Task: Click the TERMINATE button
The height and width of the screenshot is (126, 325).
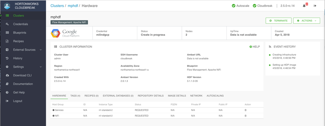Action: click(x=278, y=21)
